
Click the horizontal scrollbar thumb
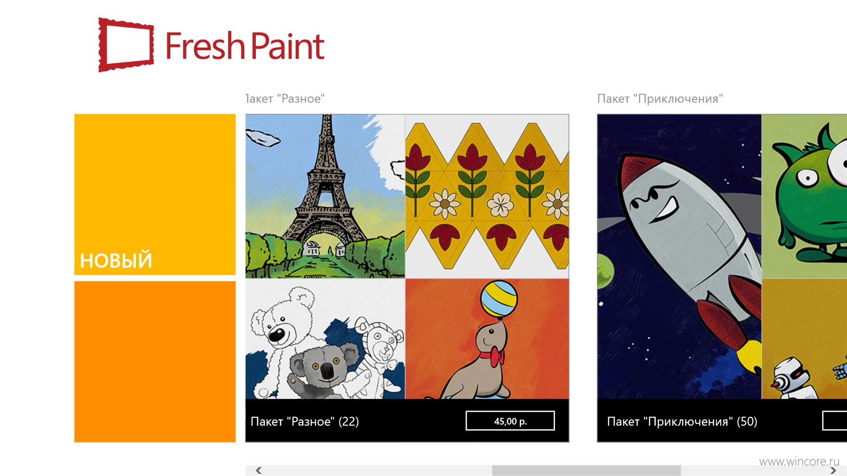coord(586,470)
